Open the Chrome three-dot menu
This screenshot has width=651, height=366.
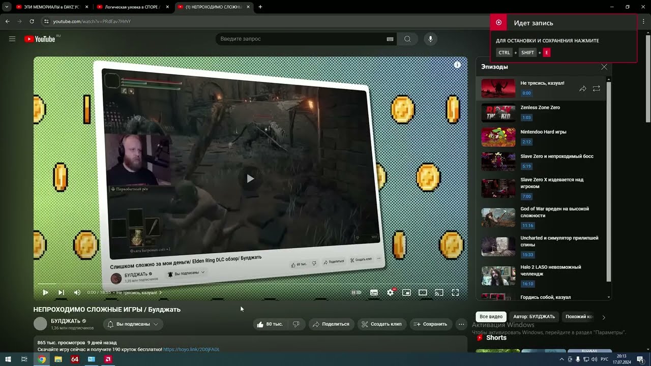(643, 21)
